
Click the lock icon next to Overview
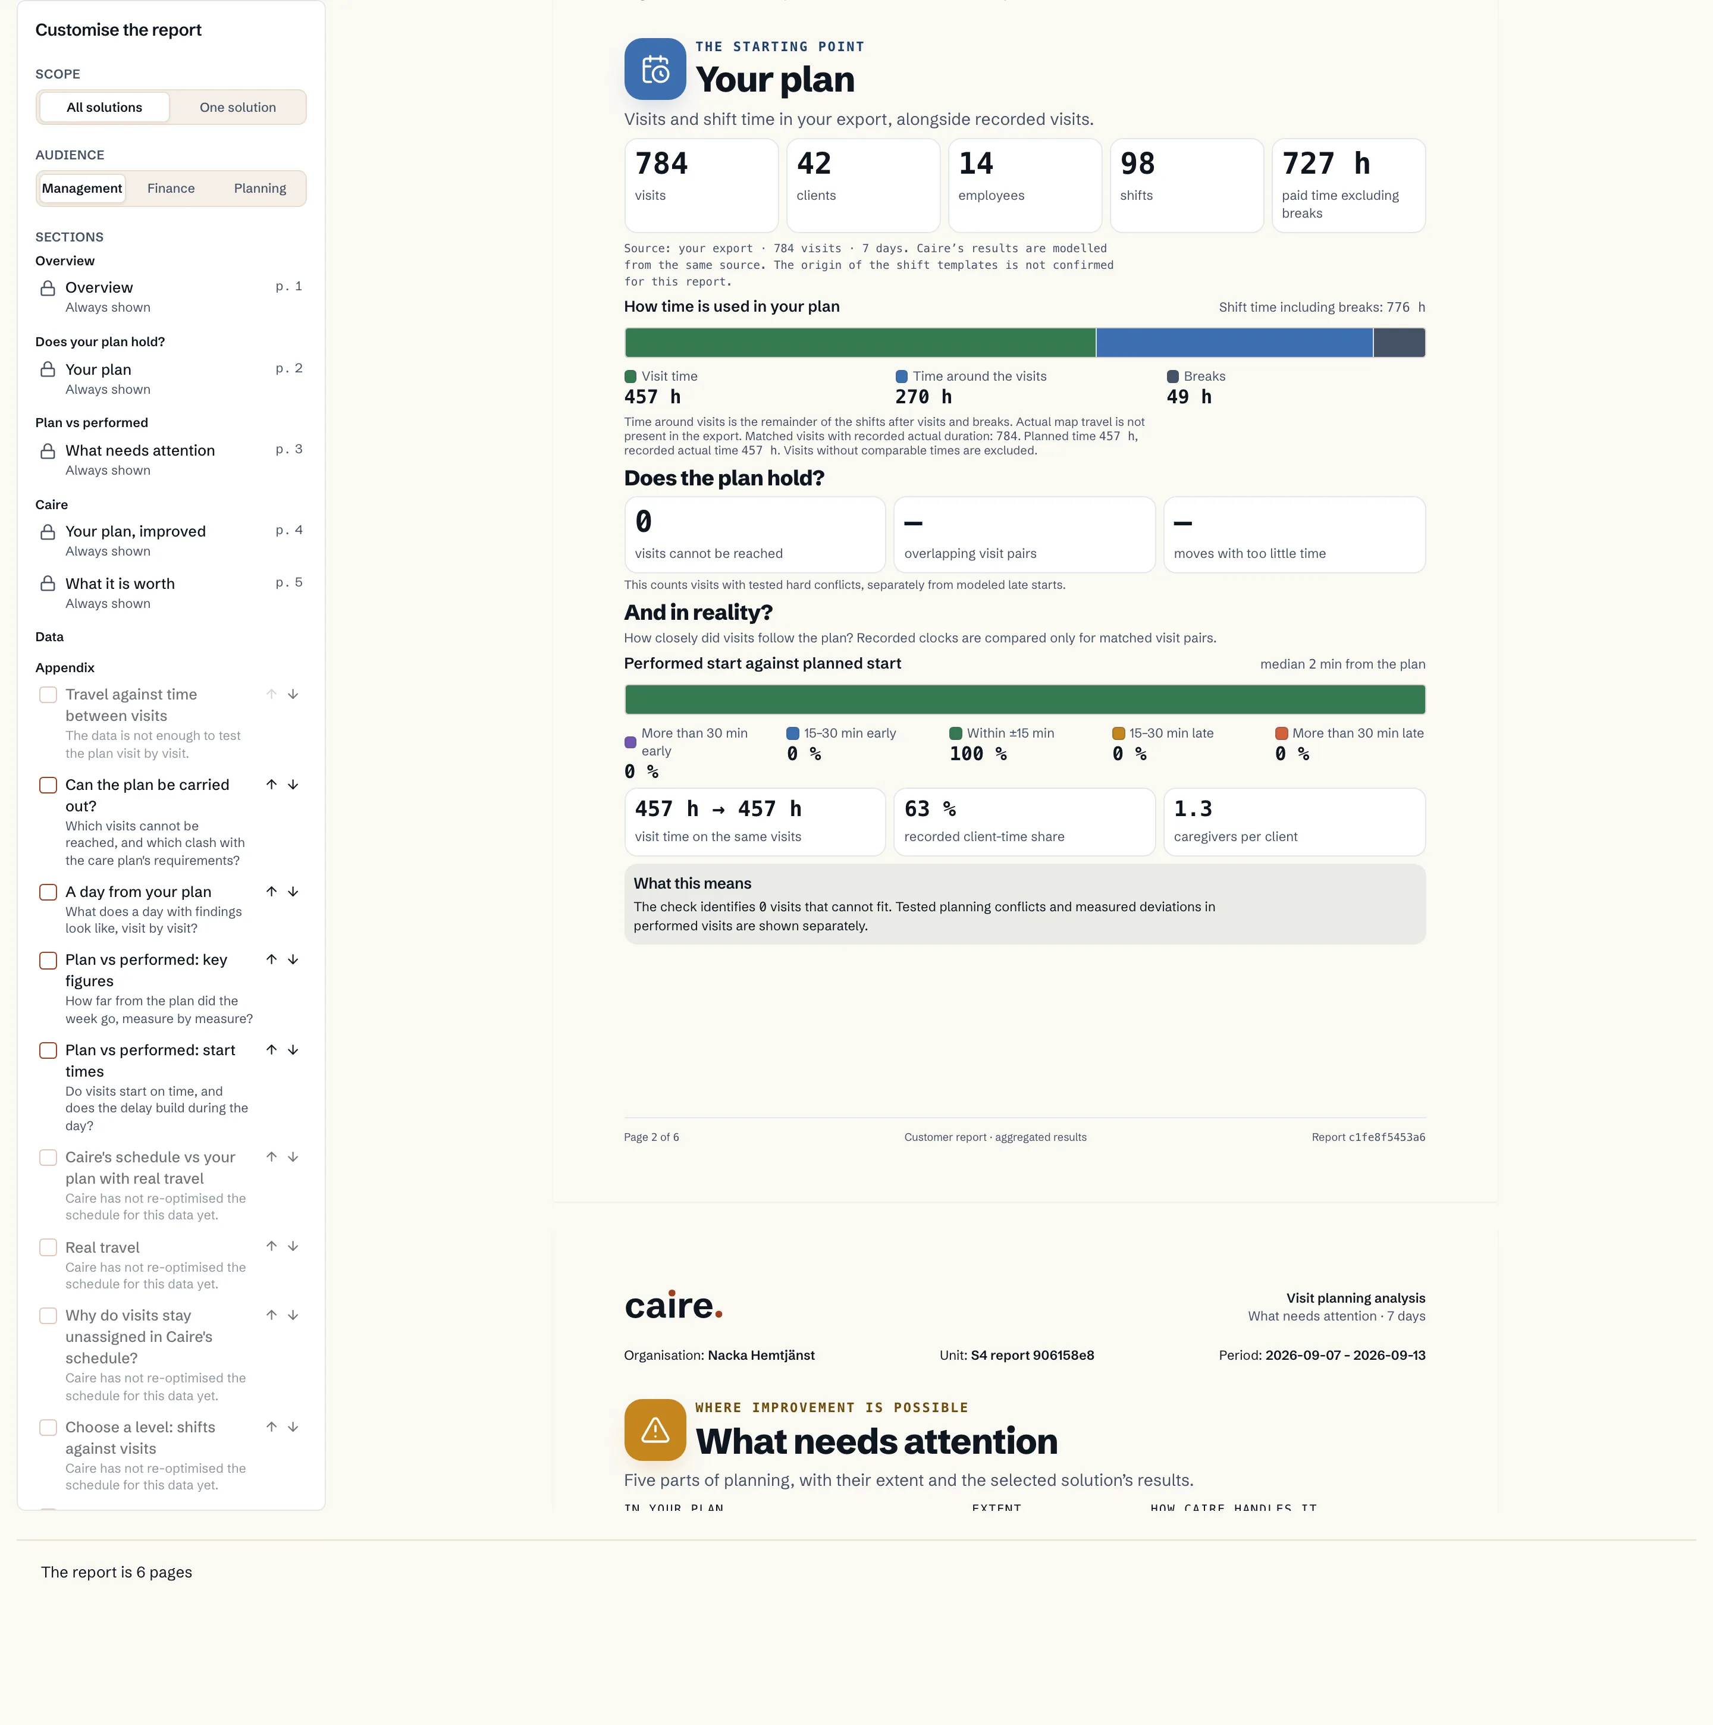[x=48, y=288]
